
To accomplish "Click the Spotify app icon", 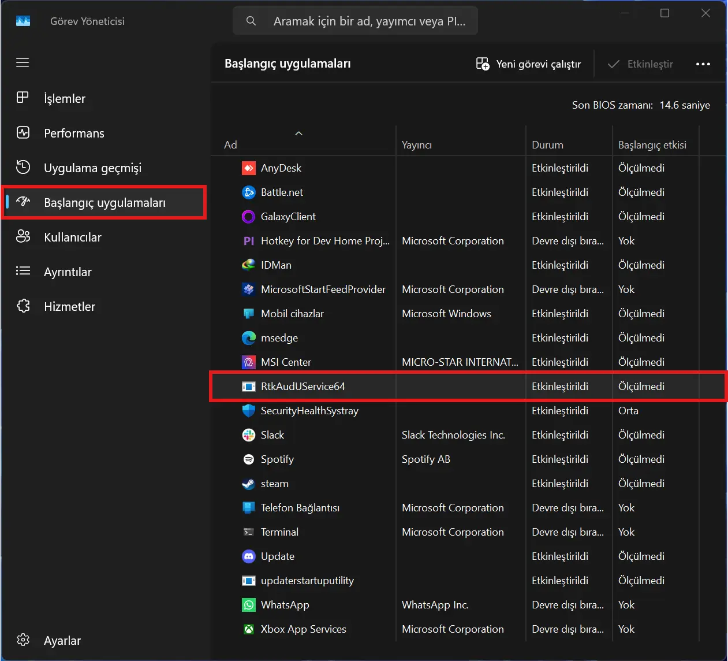I will click(248, 459).
